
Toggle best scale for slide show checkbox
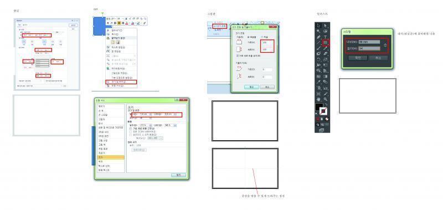(131, 135)
